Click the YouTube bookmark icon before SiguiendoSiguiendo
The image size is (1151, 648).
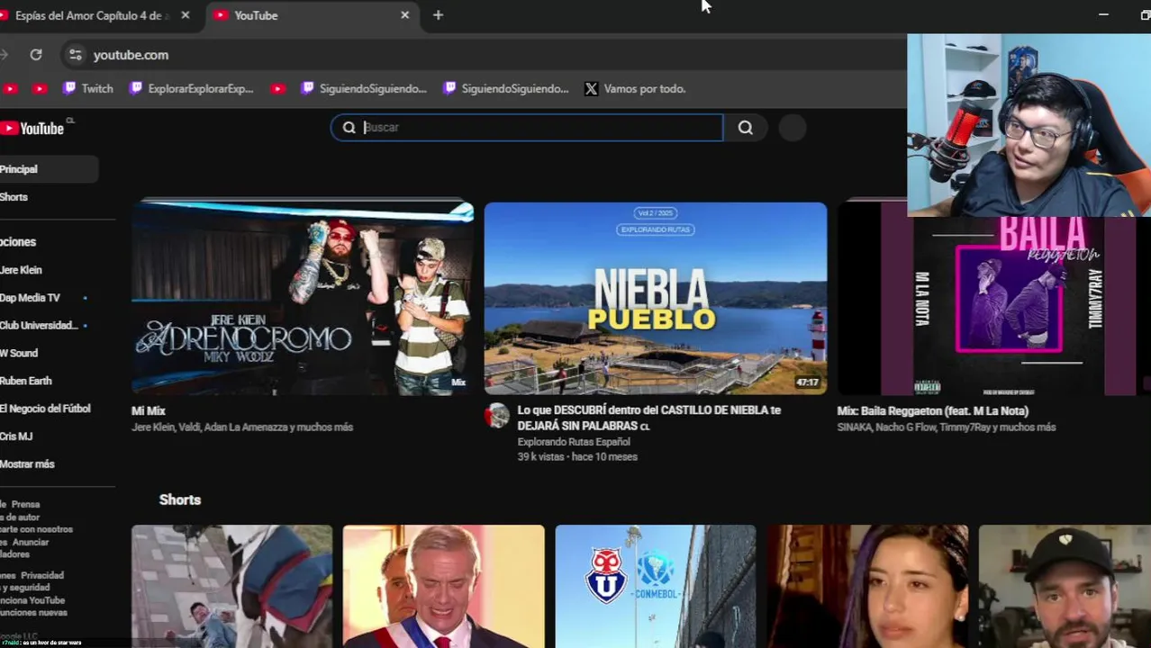pyautogui.click(x=278, y=88)
